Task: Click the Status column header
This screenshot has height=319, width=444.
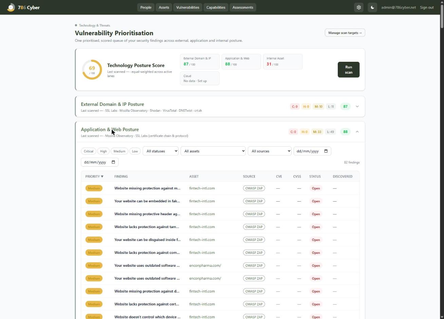Action: pyautogui.click(x=315, y=176)
